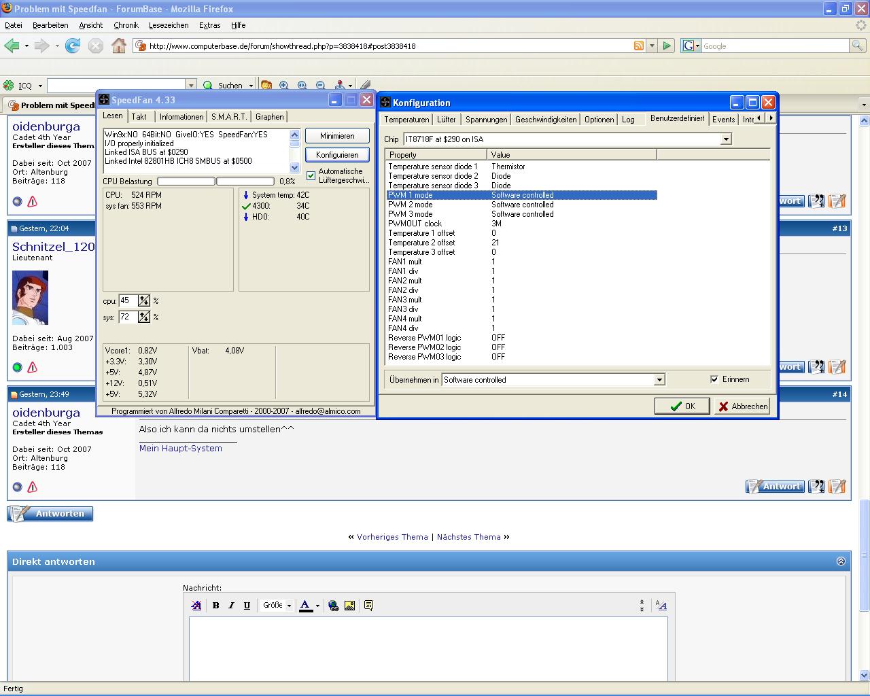Click Schnitzel_120's green online status icon
Viewport: 870px width, 696px height.
coord(18,367)
